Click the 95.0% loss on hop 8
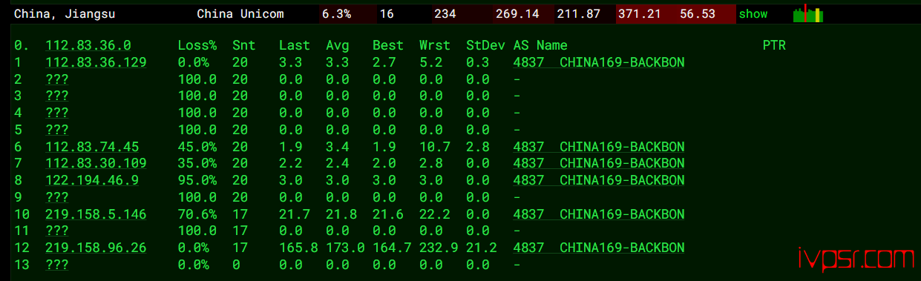921x281 pixels. (197, 181)
